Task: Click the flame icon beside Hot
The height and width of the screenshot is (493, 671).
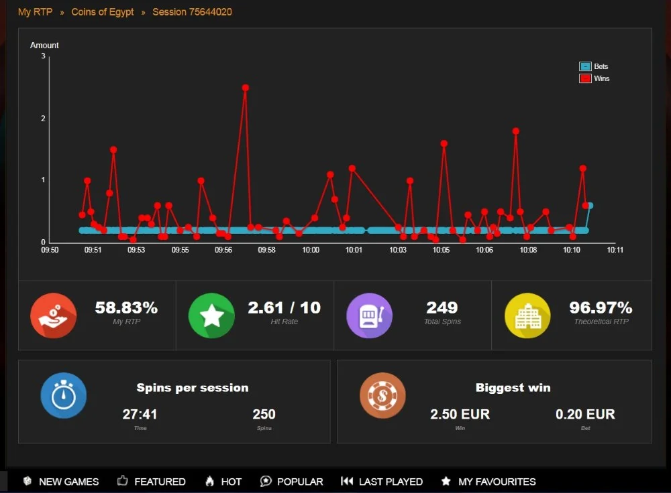Action: 209,481
